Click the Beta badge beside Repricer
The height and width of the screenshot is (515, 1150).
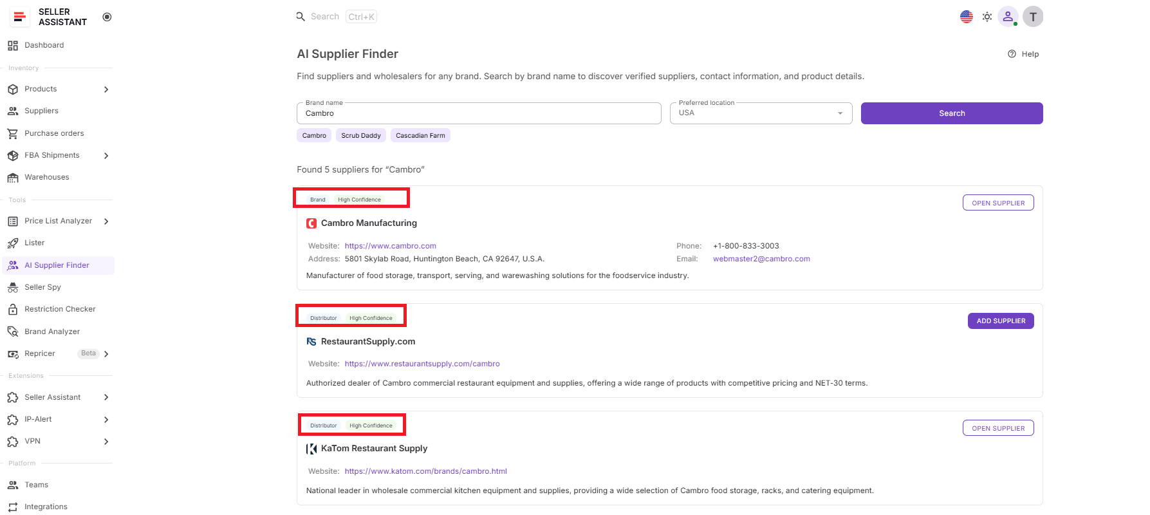(89, 353)
